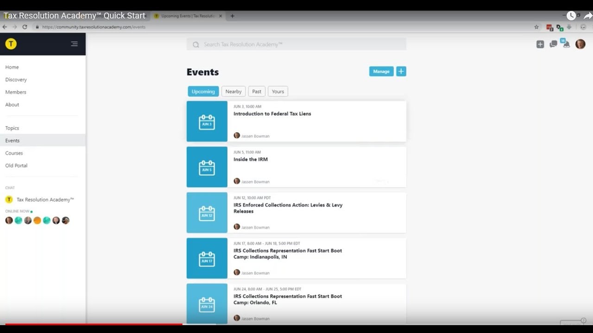Open the Tax Resolution Academy™ chat
Screen dimensions: 593x333
pyautogui.click(x=45, y=200)
